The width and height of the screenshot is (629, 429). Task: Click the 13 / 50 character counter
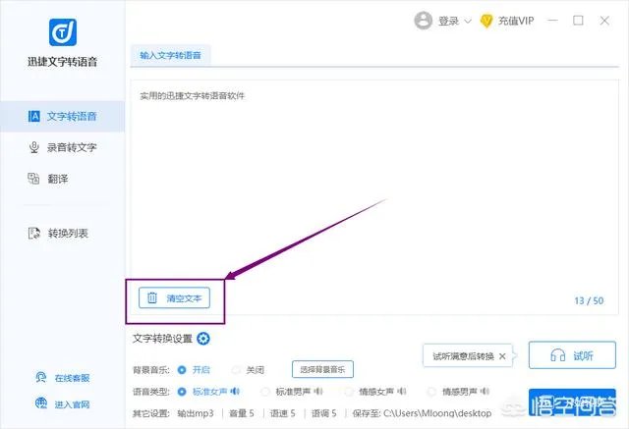[589, 300]
